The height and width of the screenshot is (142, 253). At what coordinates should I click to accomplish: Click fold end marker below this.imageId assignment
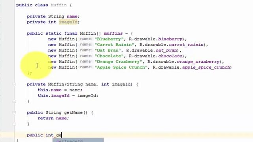coord(14,101)
